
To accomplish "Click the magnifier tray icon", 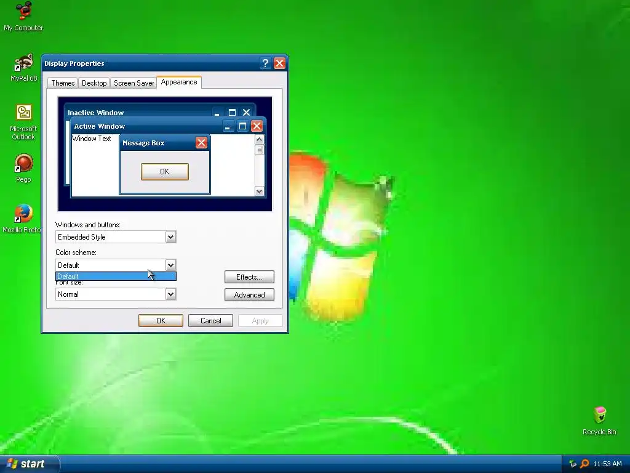I will tap(584, 464).
